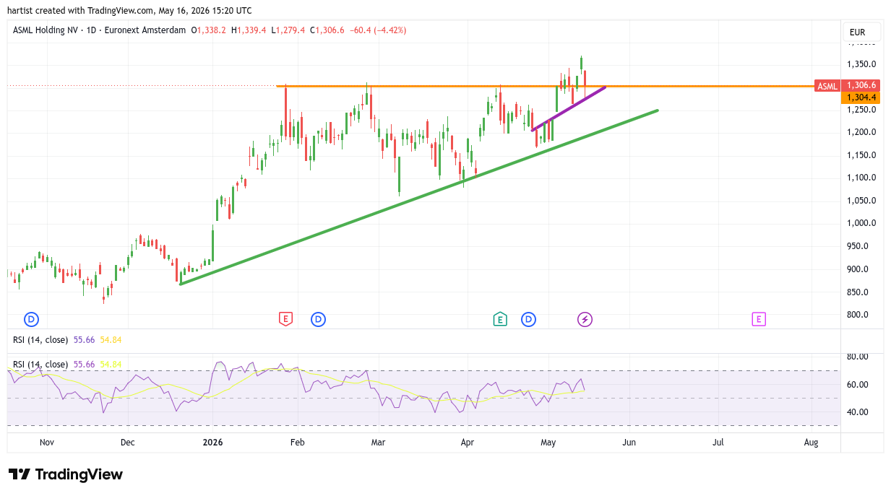Open the red earnings E marker in late January
The width and height of the screenshot is (891, 496).
tap(285, 319)
